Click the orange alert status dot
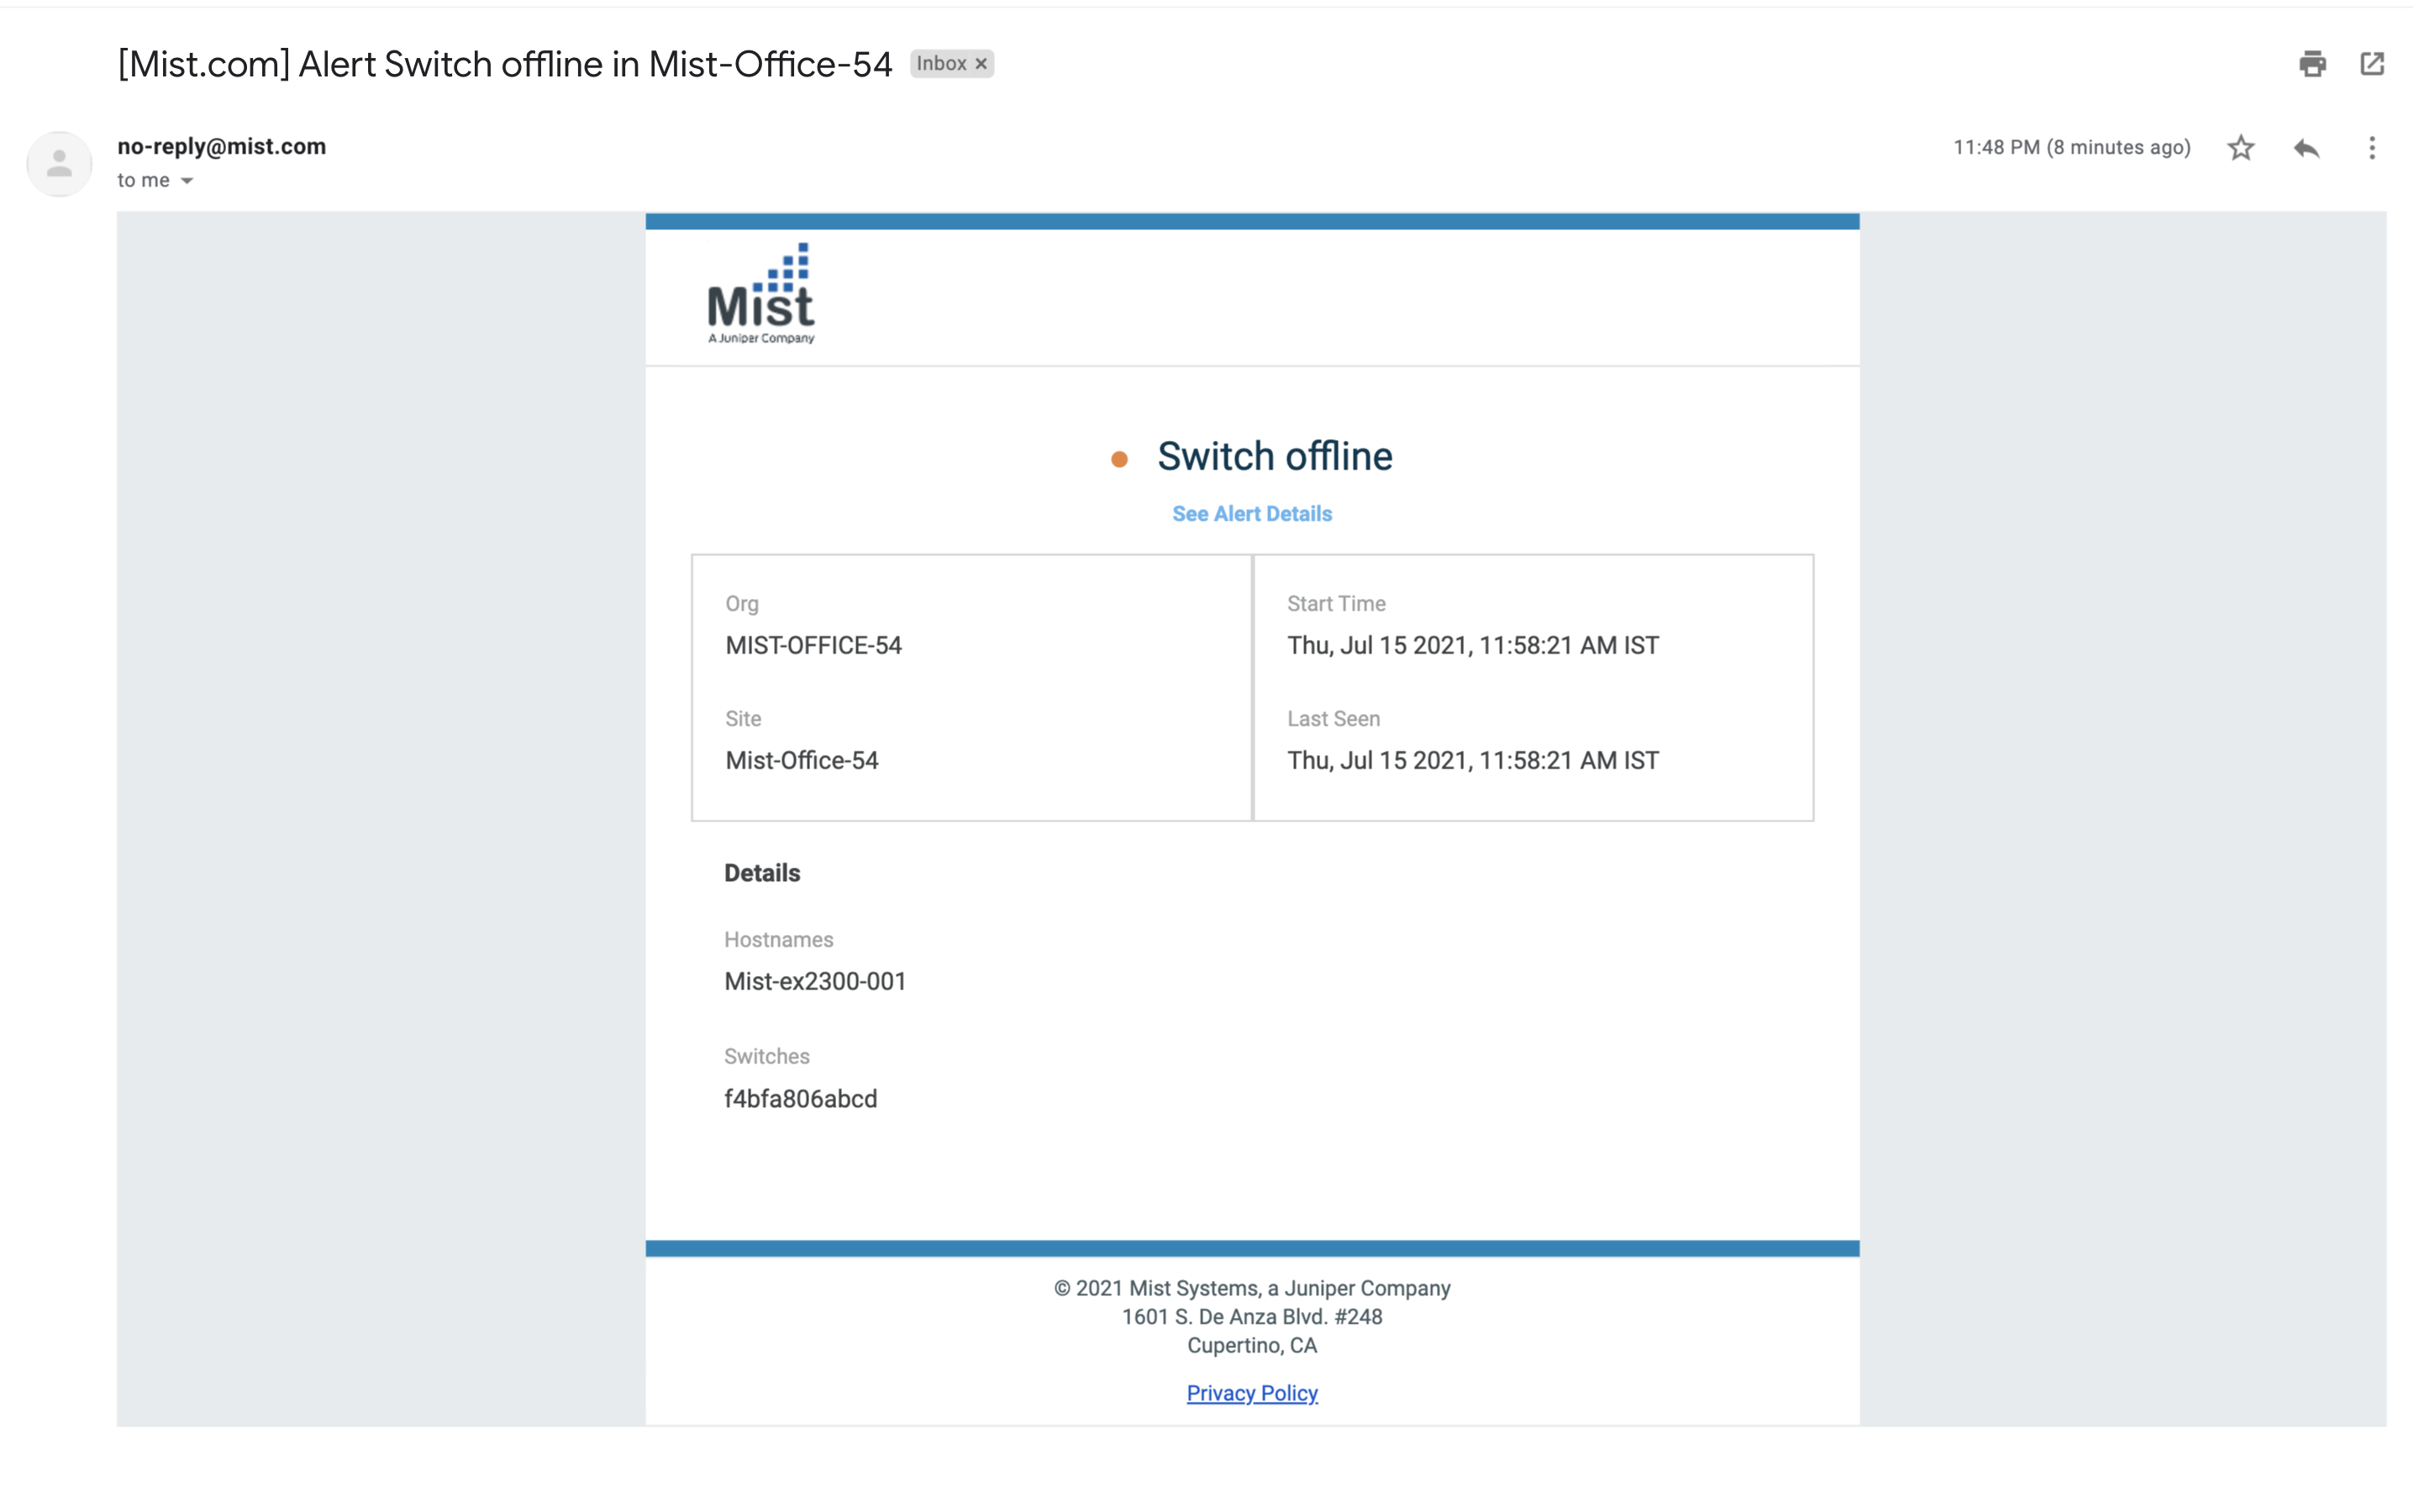 pyautogui.click(x=1119, y=459)
